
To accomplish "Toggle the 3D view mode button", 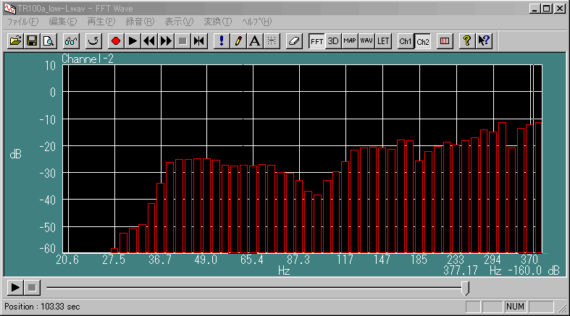I will coord(333,41).
